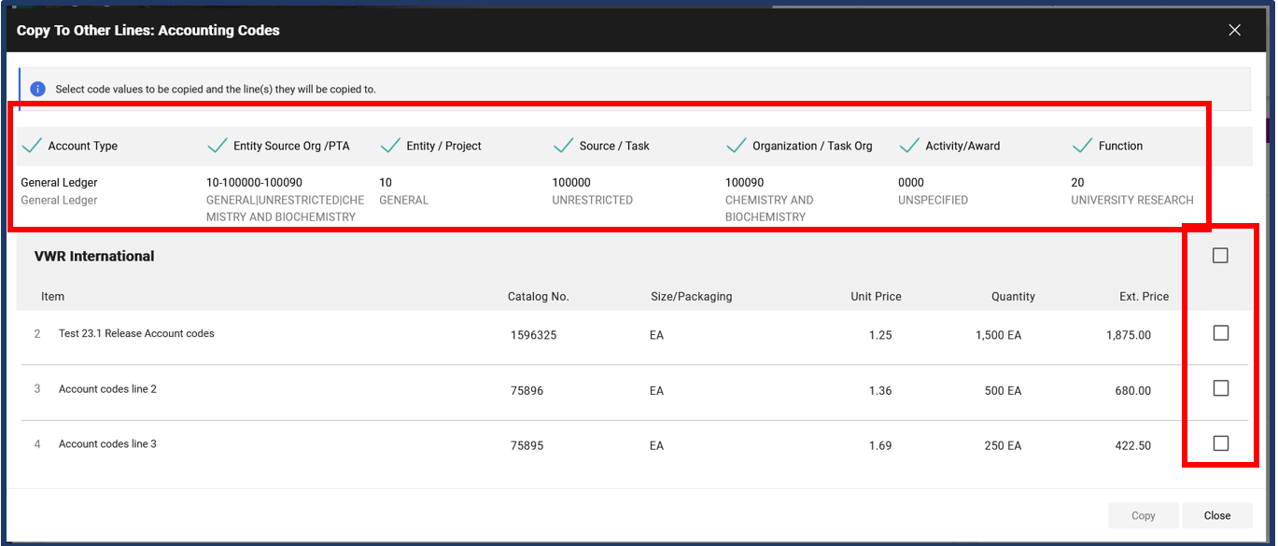Toggle the Entity Source Org /PTA checkmark

pyautogui.click(x=217, y=146)
